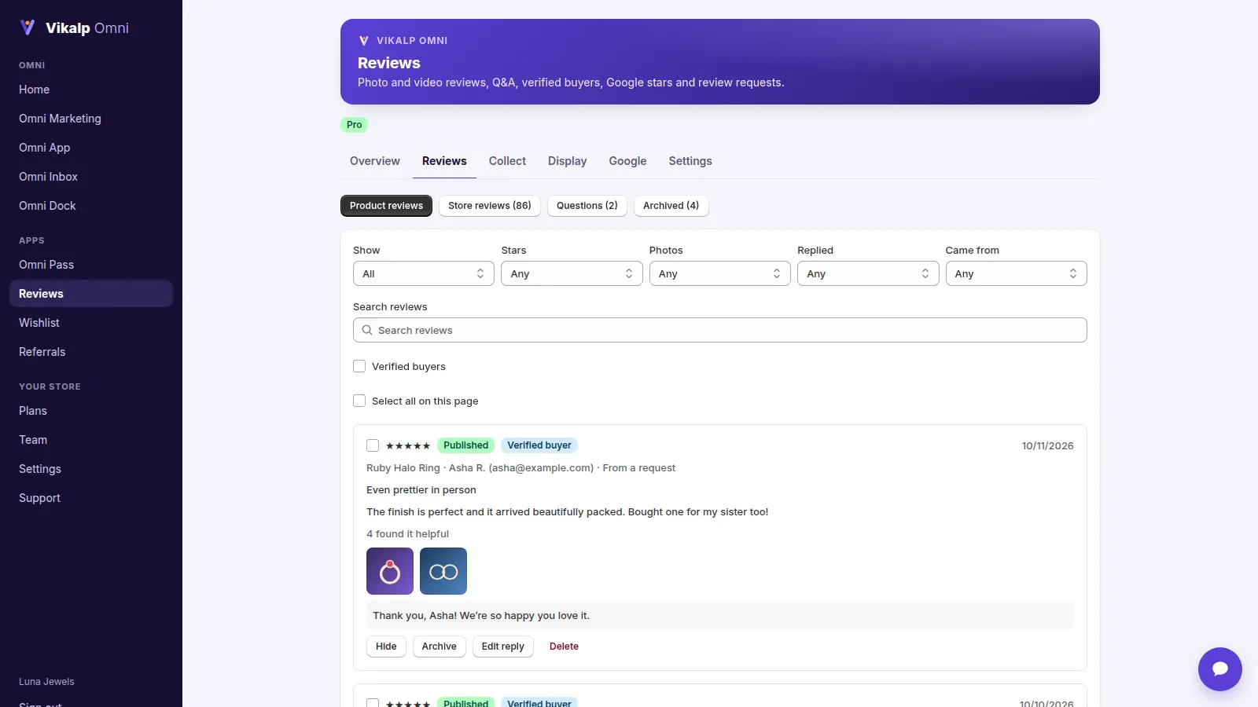Viewport: 1258px width, 707px height.
Task: Check Select all on this page
Action: (359, 401)
